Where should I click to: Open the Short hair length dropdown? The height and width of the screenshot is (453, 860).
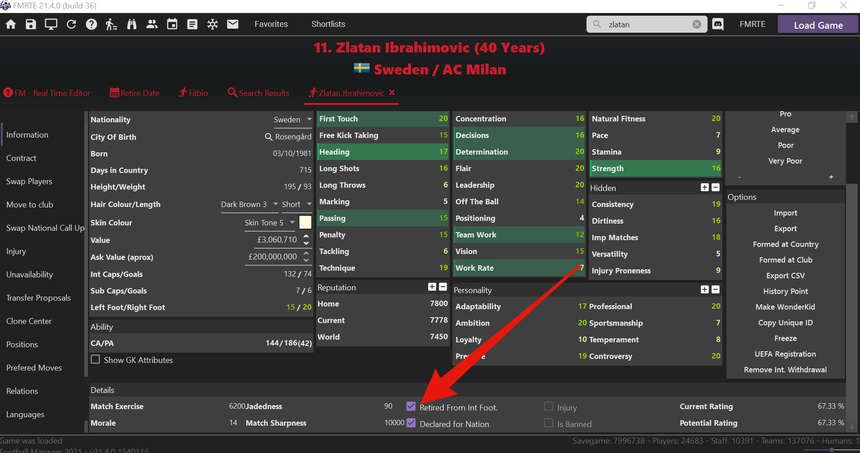click(x=297, y=204)
